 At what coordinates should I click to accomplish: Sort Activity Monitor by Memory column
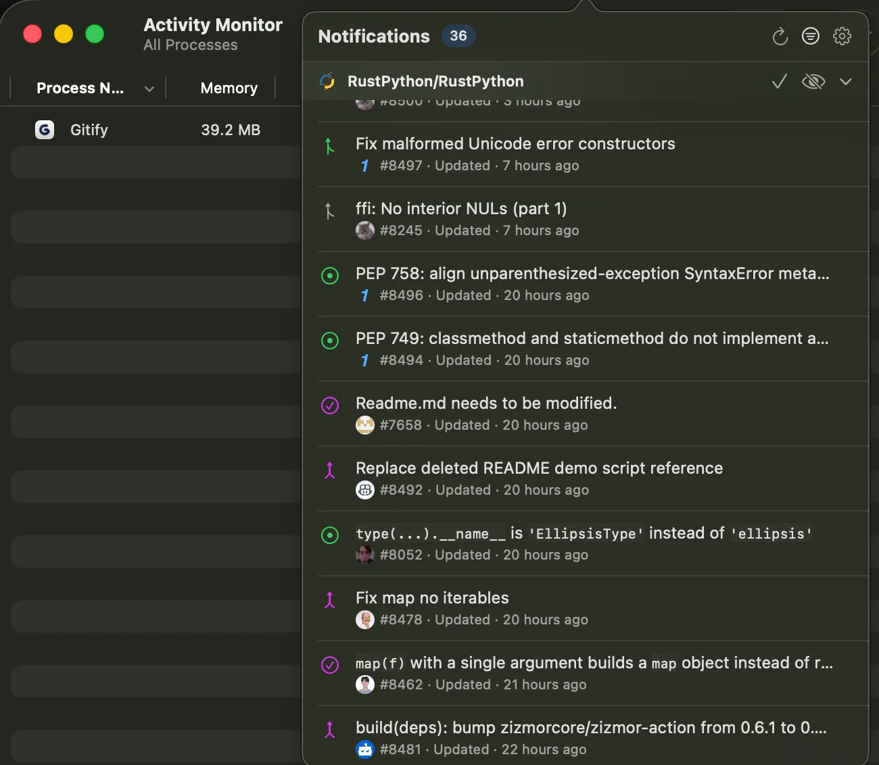229,89
